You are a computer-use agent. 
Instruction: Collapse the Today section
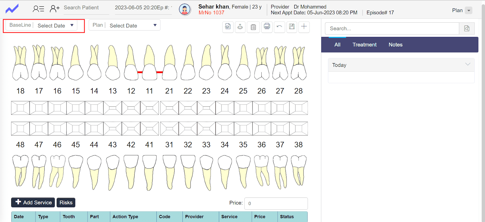[467, 64]
